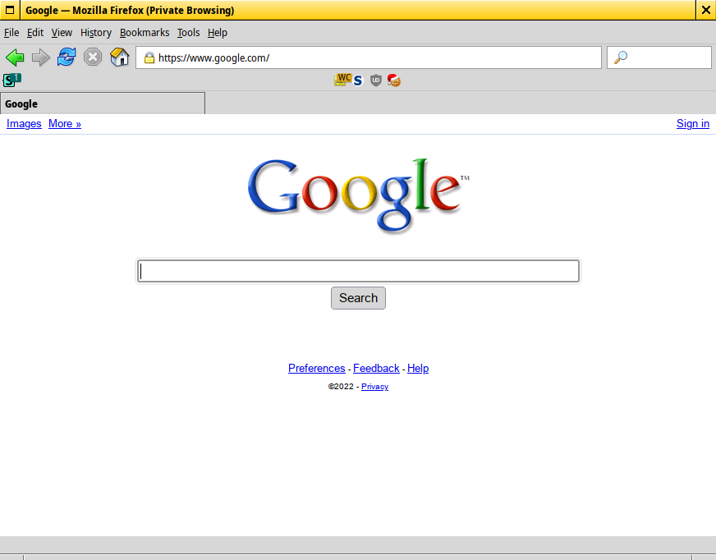The height and width of the screenshot is (560, 716).
Task: Click the yellow WC extension icon
Action: coord(343,80)
